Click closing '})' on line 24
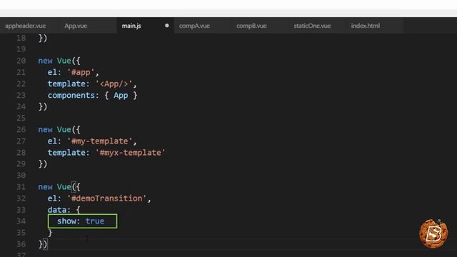 (x=43, y=106)
